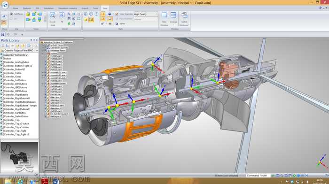
Task: Expand Assembly25.asm:1 node
Action: [43, 84]
